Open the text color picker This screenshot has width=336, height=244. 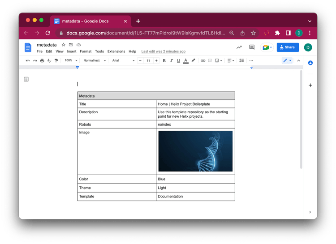(185, 60)
